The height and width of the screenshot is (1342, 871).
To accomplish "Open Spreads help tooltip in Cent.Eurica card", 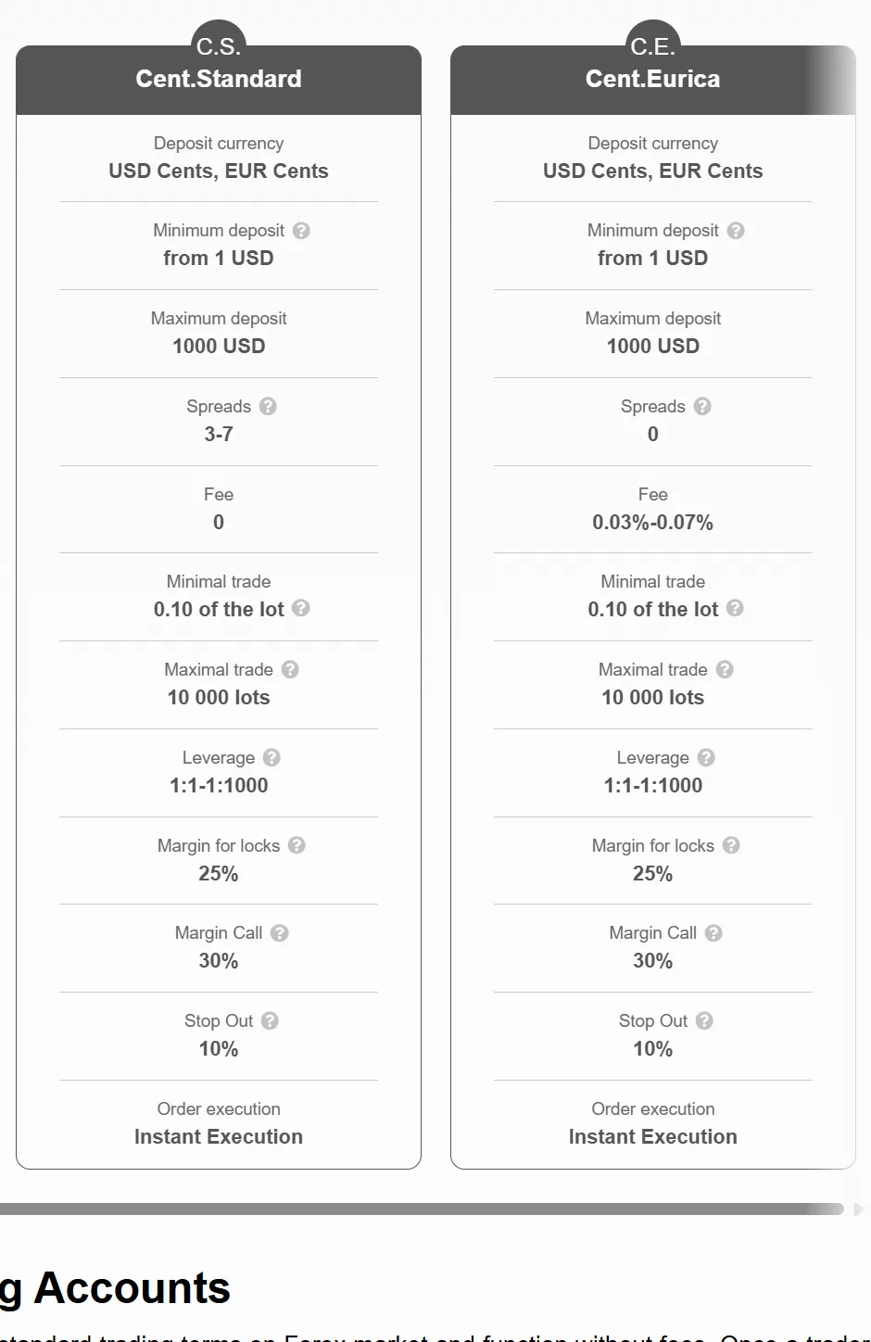I will point(702,406).
